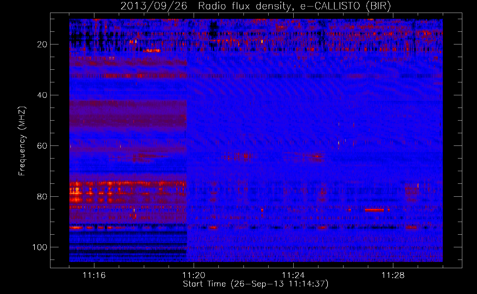Click the 100 MHz frequency tick label

tap(40, 247)
